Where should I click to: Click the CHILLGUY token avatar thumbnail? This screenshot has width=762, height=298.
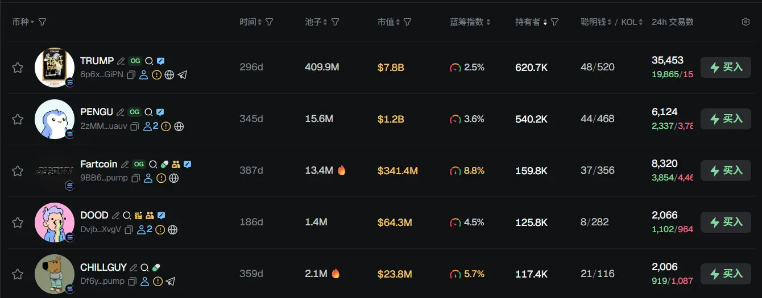[55, 274]
